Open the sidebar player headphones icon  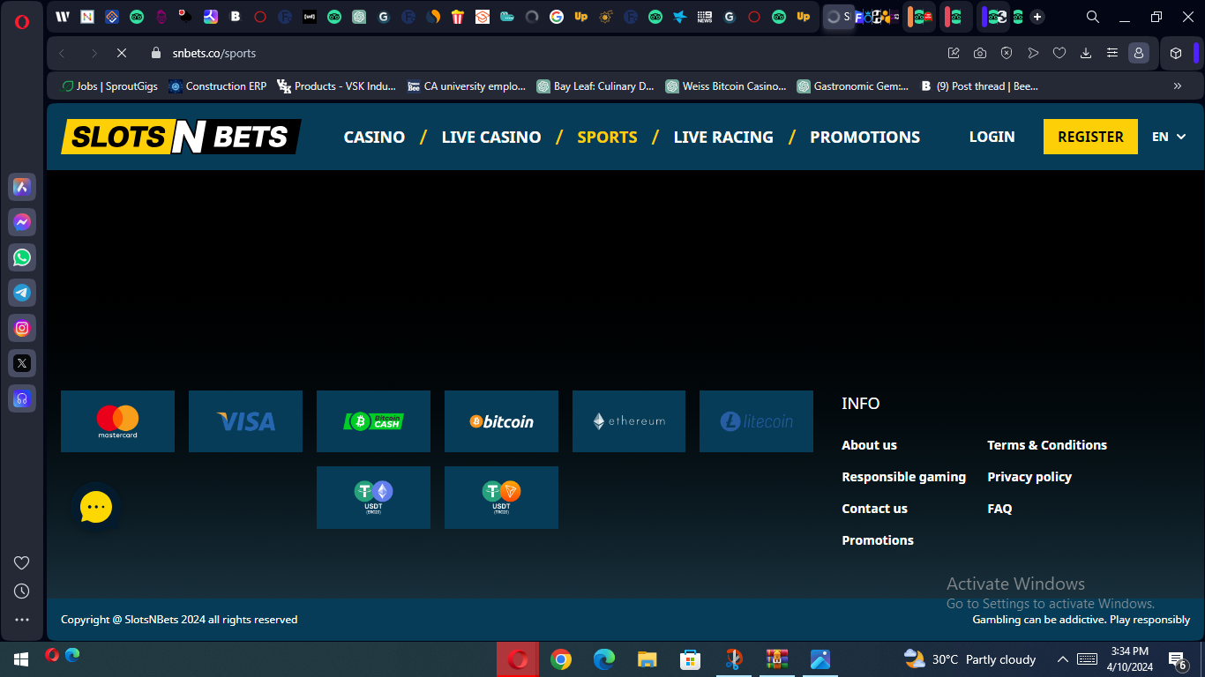click(22, 398)
